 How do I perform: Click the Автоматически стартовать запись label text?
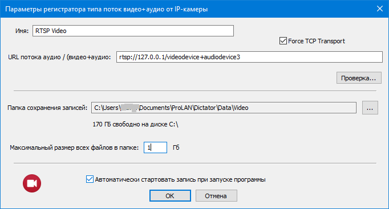(x=180, y=179)
